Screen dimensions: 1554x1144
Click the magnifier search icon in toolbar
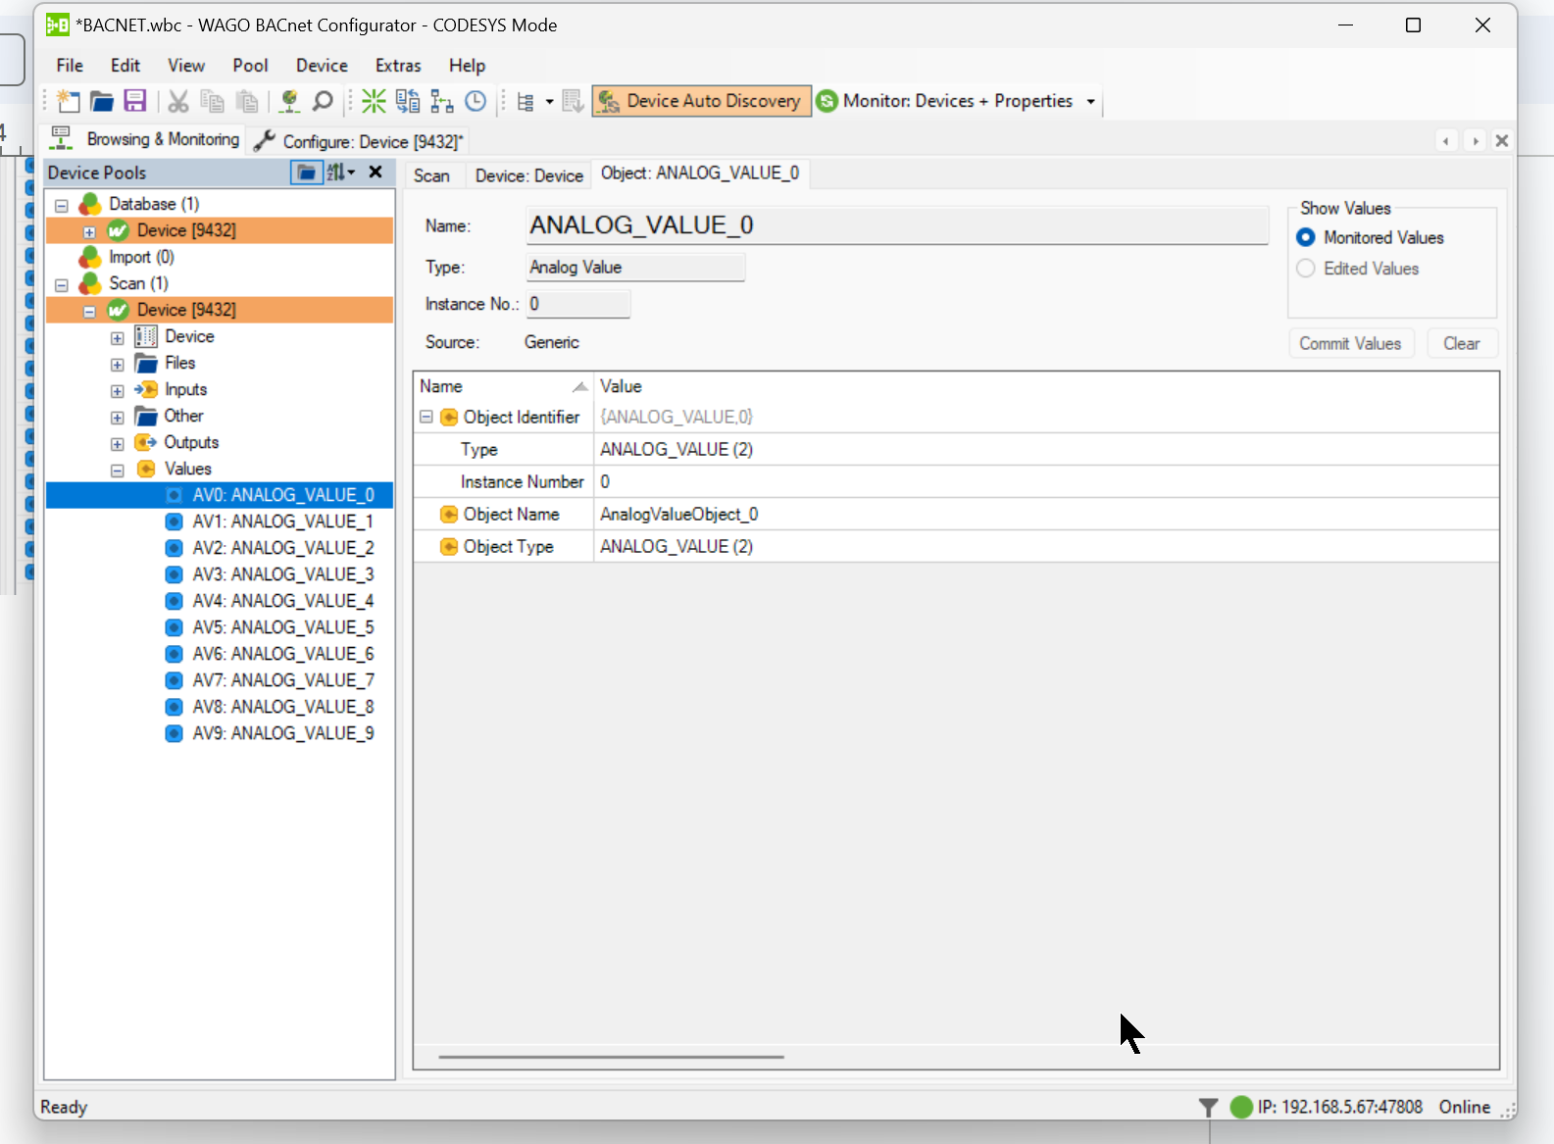point(322,101)
